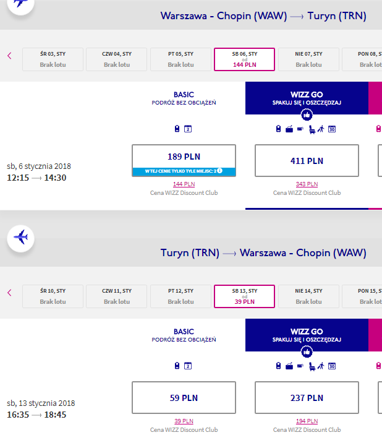This screenshot has height=435, width=382.
Task: Click the priority boarding person icon under return WIZZ GO
Action: 321,366
